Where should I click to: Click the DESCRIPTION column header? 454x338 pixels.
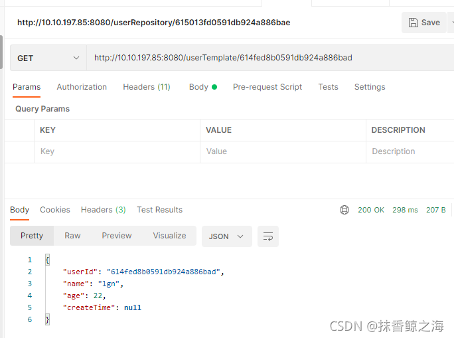point(398,130)
